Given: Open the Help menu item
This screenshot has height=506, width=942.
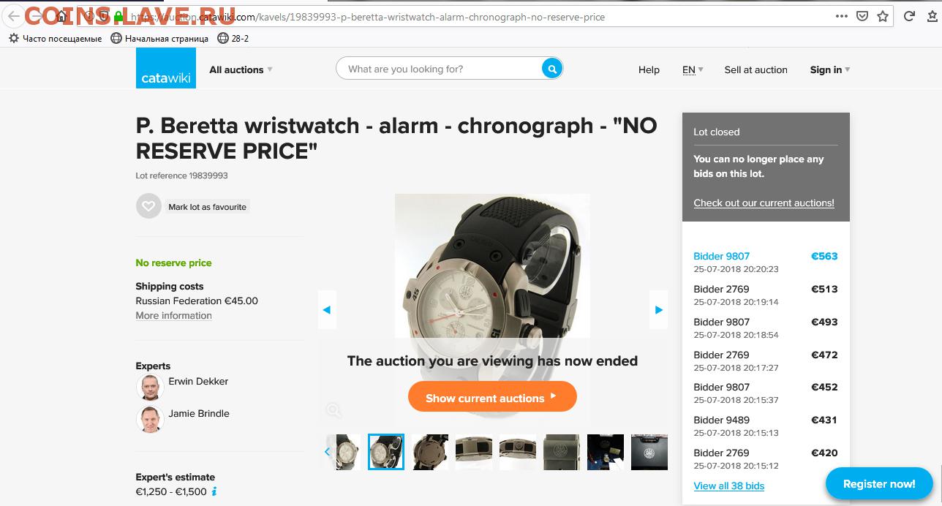Looking at the screenshot, I should tap(649, 69).
